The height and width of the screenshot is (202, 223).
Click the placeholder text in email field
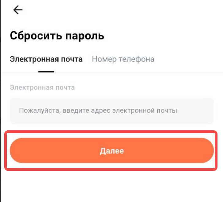[x=98, y=110]
